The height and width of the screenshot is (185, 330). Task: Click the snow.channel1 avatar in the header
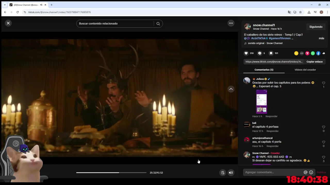pyautogui.click(x=247, y=27)
